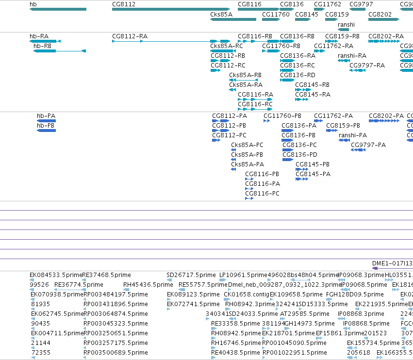Select the RE37468.5prime EST label
This screenshot has width=413, height=360.
(107, 275)
